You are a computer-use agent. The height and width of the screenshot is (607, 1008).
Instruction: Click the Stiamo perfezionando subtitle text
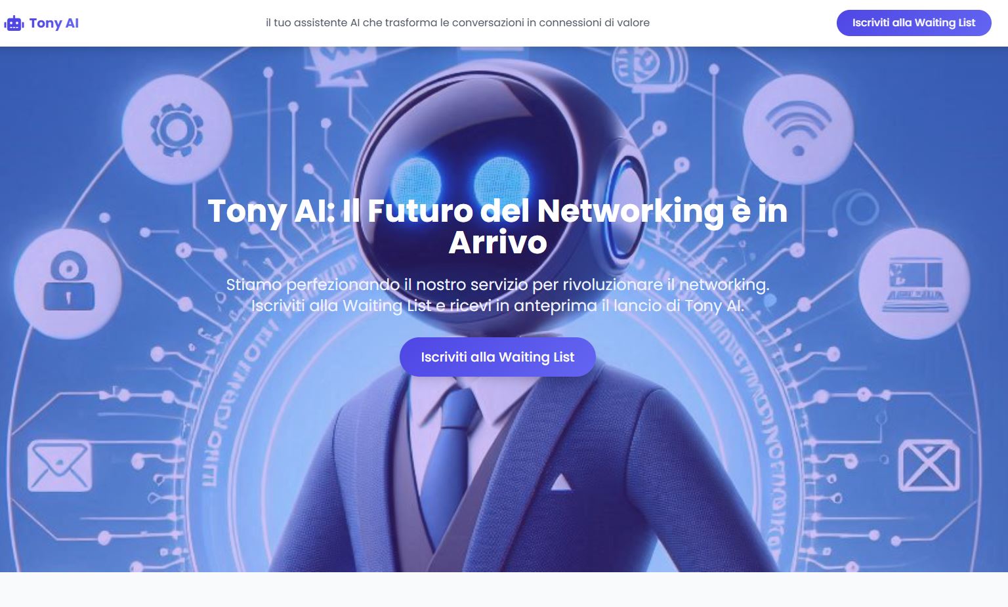pyautogui.click(x=497, y=295)
